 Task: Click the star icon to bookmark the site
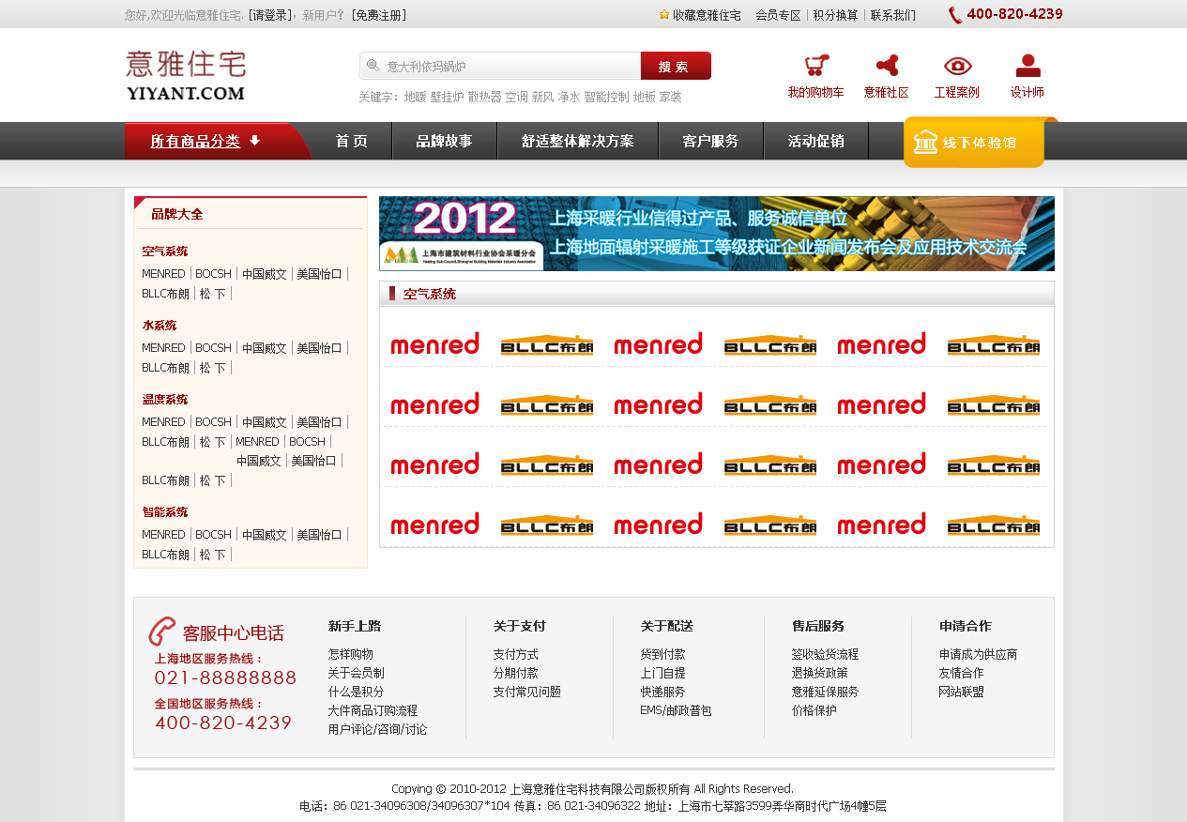click(664, 15)
